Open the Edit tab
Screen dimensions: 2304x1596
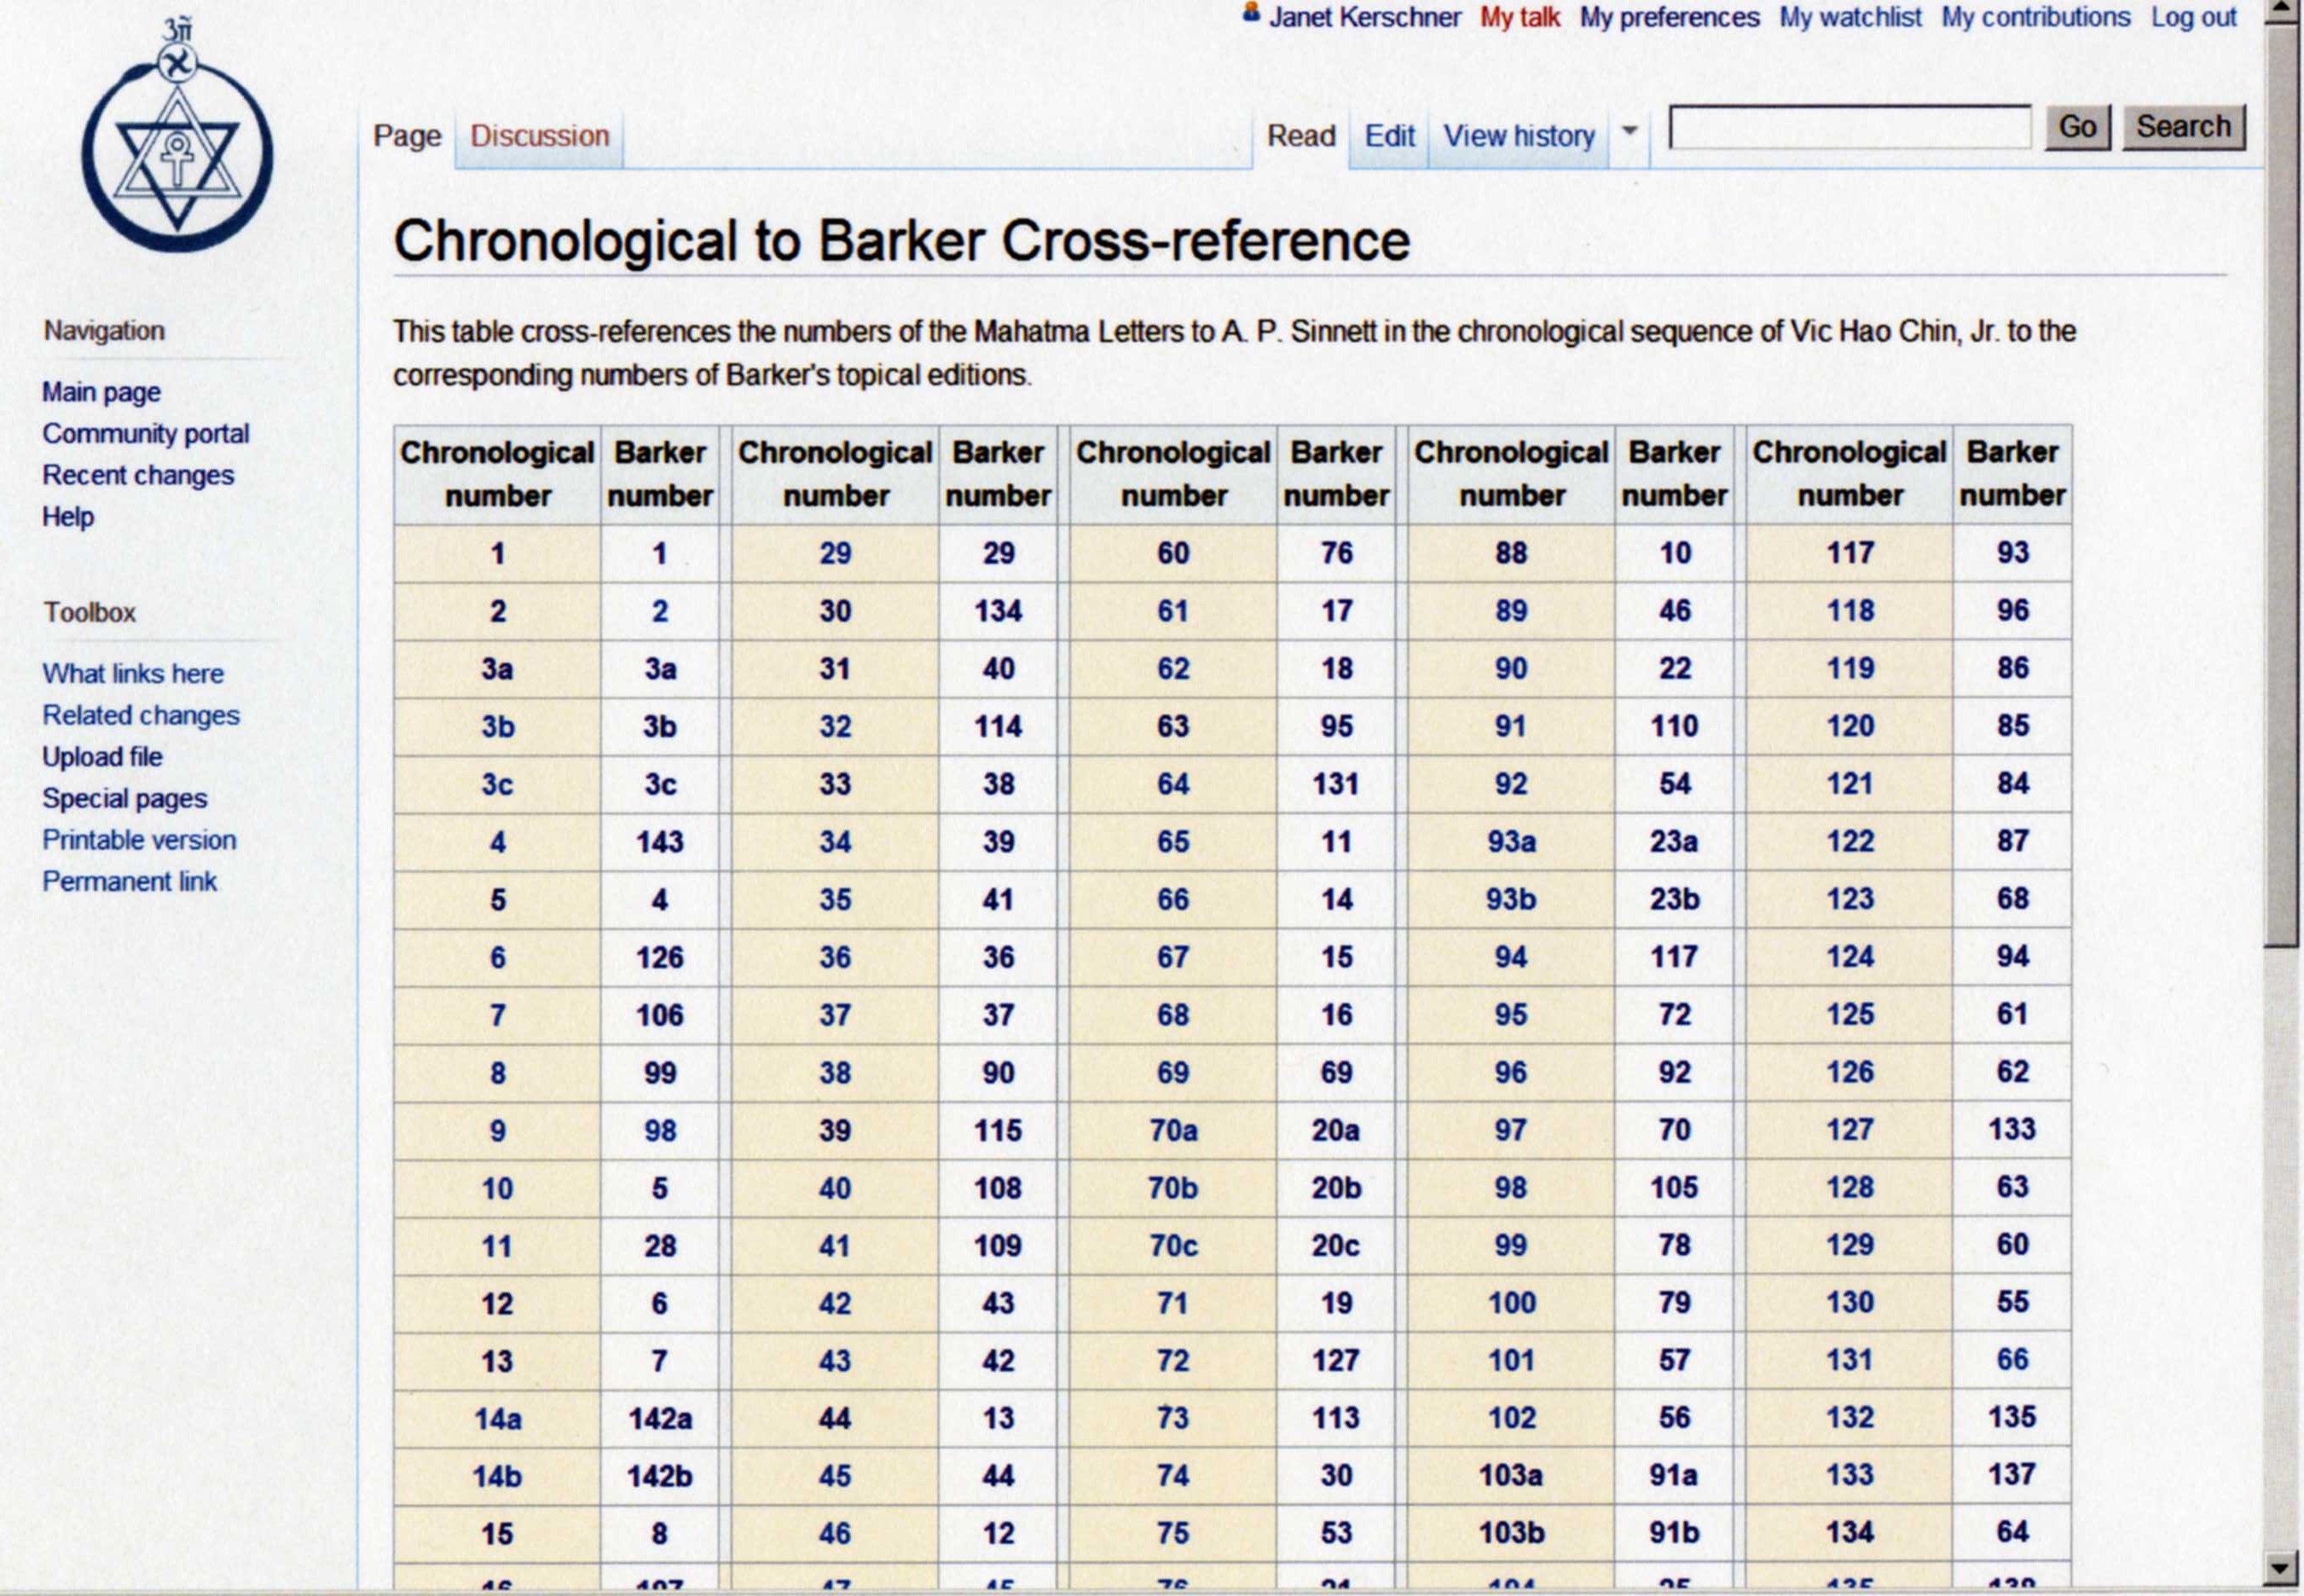[1389, 136]
